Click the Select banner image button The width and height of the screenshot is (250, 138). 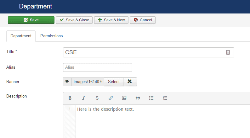tap(114, 82)
